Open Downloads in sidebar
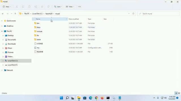The image size is (181, 101). pyautogui.click(x=12, y=44)
